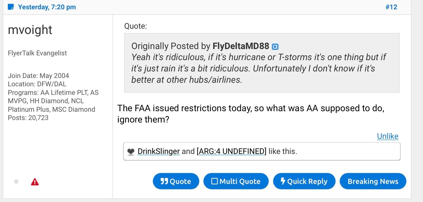The width and height of the screenshot is (423, 202).
Task: Click the [ARG:4 UNDEFINED] likes link
Action: [x=232, y=151]
